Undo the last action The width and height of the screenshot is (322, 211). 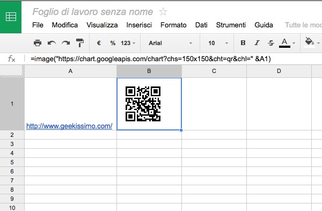pyautogui.click(x=52, y=43)
